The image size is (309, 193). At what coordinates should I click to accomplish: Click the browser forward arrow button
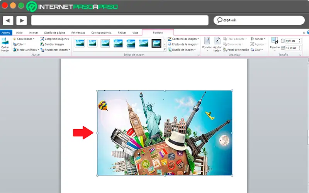(x=22, y=20)
